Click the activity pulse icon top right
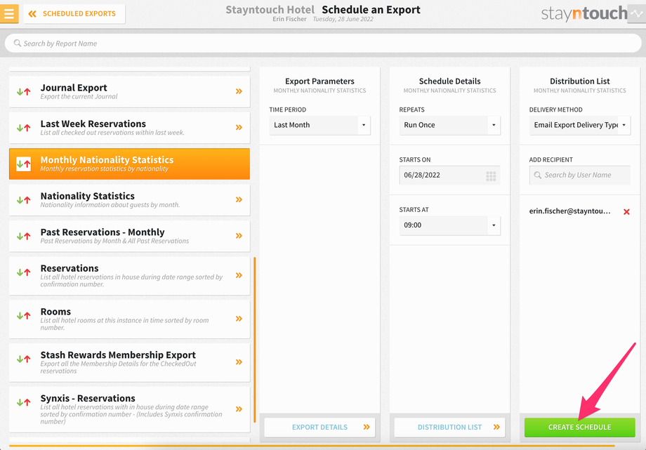 637,13
